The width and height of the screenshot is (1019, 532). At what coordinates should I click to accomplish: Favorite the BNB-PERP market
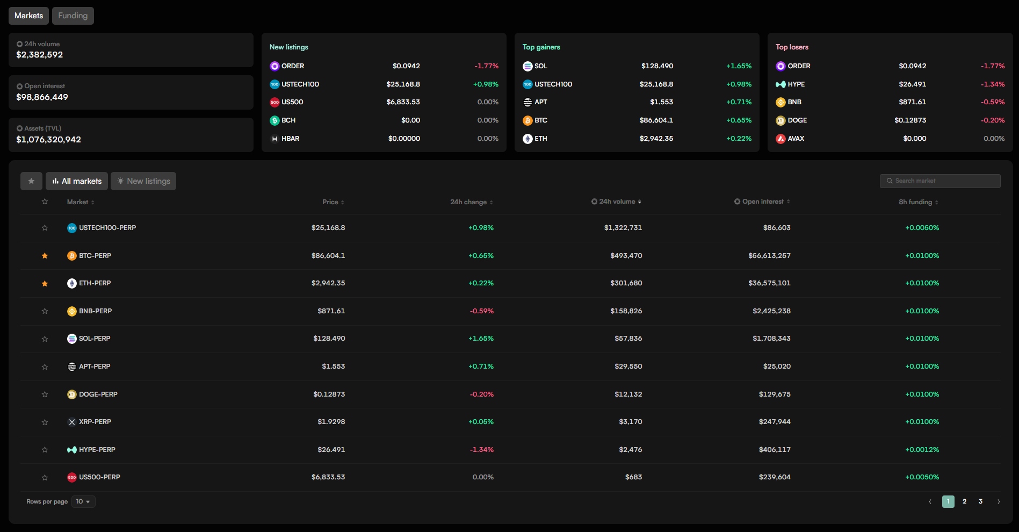click(x=45, y=311)
